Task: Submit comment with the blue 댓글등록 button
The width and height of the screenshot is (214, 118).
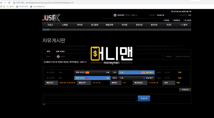Action: pyautogui.click(x=144, y=98)
